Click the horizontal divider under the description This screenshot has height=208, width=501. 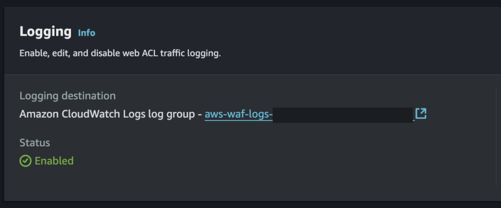coord(245,74)
